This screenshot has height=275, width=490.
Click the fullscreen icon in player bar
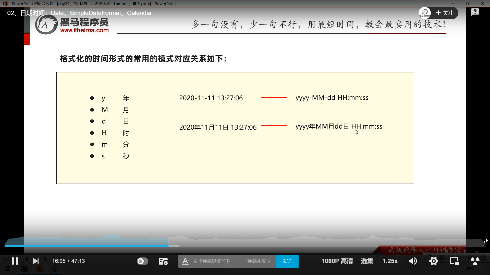pos(475,261)
